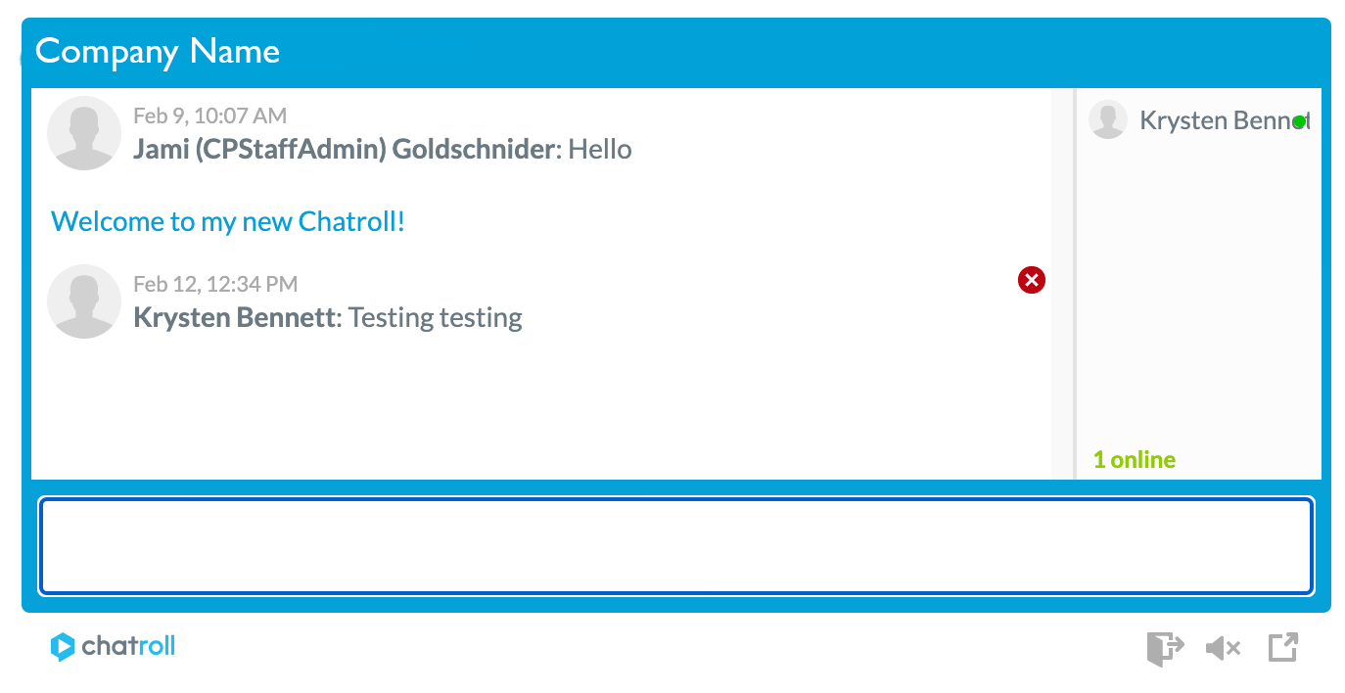This screenshot has width=1345, height=693.
Task: Click the 'Feb 9, 10:07 AM' timestamp
Action: (209, 115)
